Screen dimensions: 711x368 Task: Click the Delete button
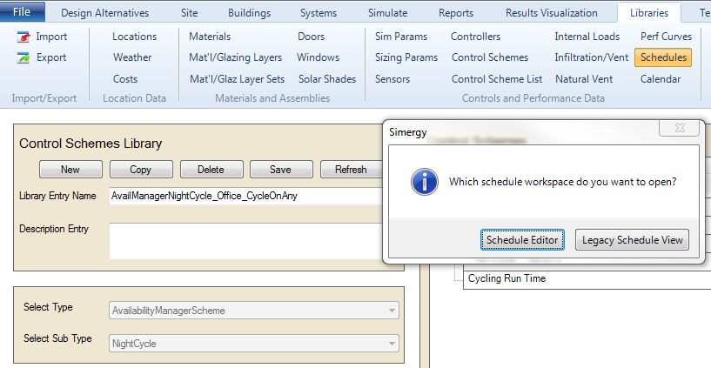point(211,170)
